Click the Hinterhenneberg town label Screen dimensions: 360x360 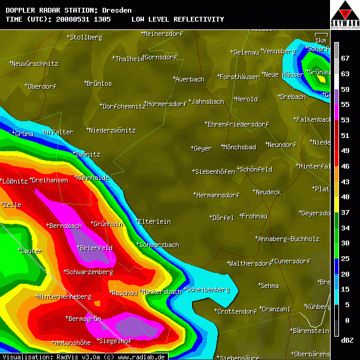point(64,297)
